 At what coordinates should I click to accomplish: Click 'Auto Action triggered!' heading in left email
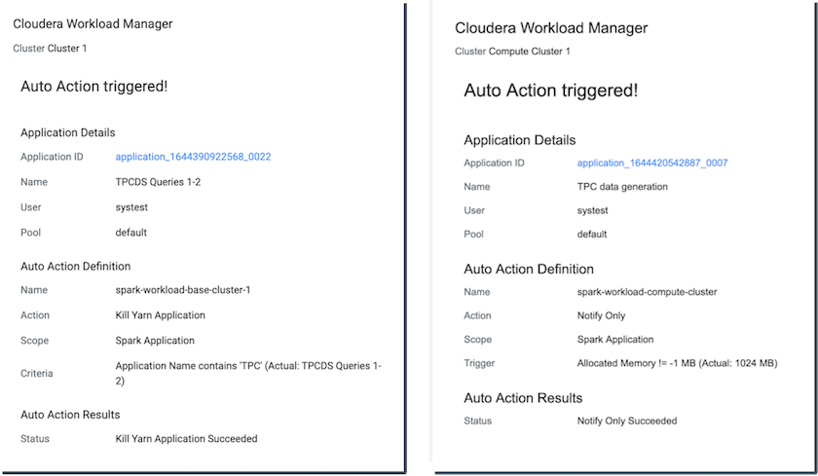point(93,86)
